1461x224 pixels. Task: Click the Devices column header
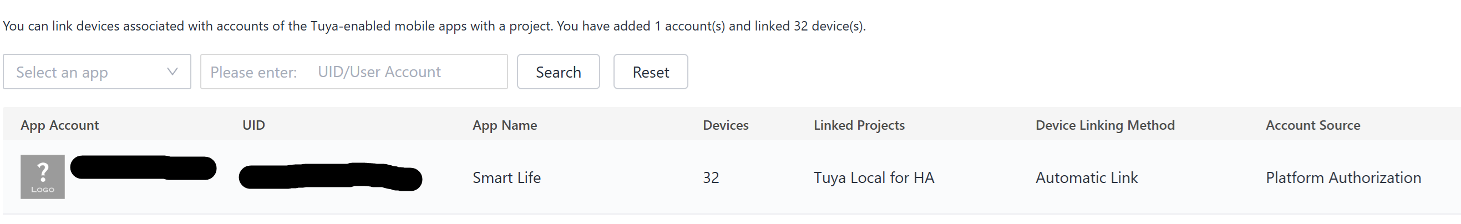726,125
